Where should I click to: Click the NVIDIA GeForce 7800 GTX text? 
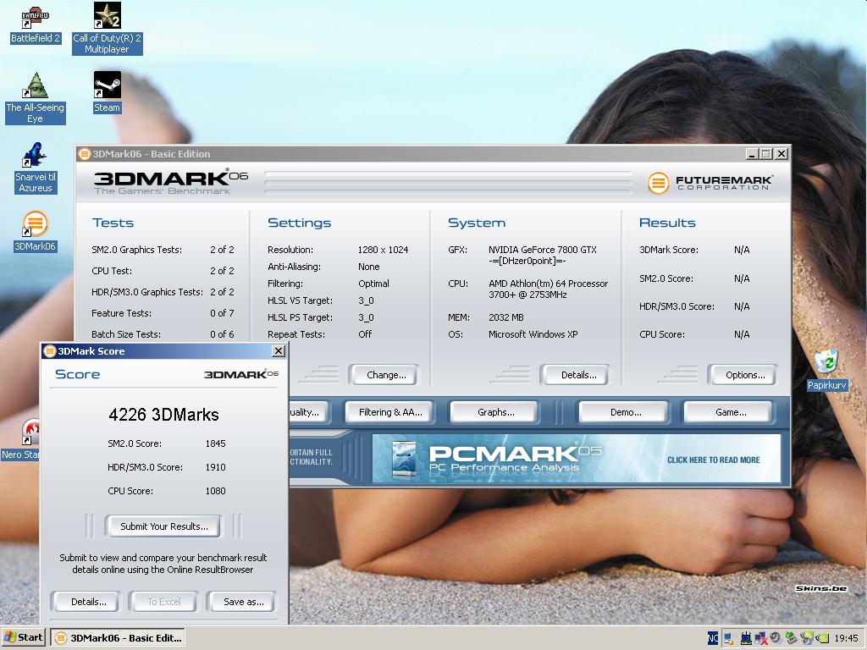click(x=543, y=250)
